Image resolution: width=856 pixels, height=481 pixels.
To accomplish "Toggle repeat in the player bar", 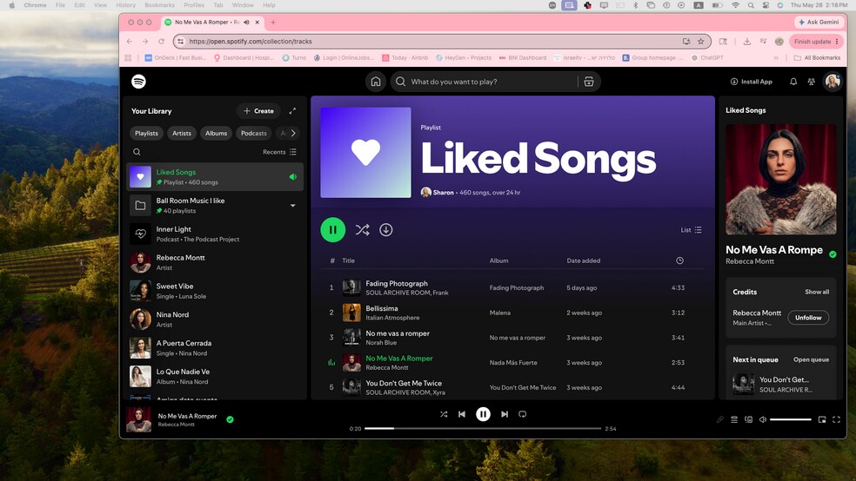I will (523, 414).
